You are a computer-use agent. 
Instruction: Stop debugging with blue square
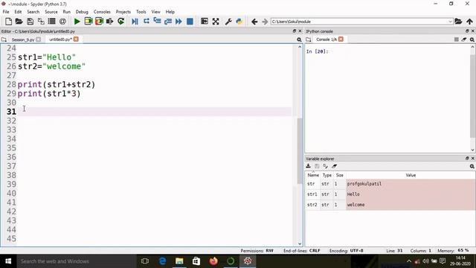point(190,22)
